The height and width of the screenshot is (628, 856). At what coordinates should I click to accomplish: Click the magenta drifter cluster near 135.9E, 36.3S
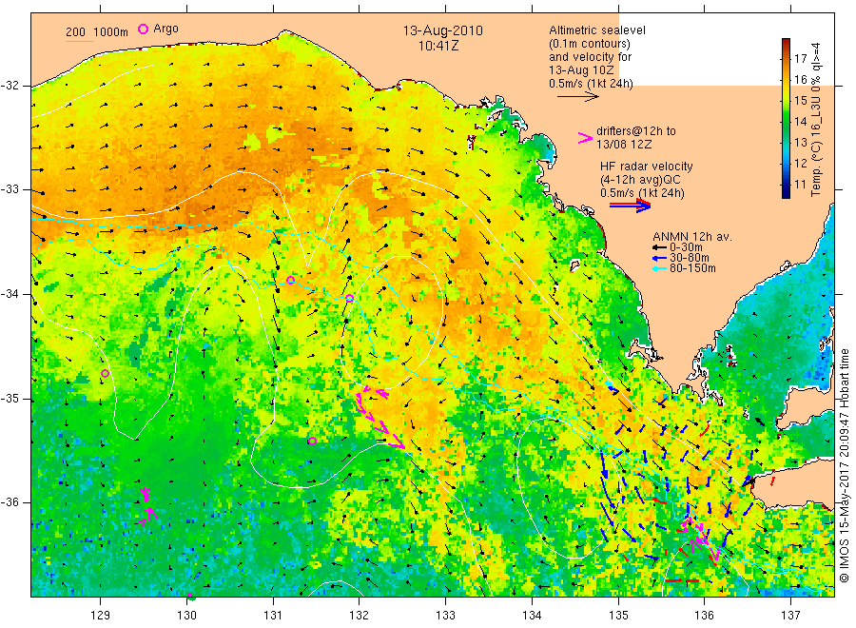[700, 540]
